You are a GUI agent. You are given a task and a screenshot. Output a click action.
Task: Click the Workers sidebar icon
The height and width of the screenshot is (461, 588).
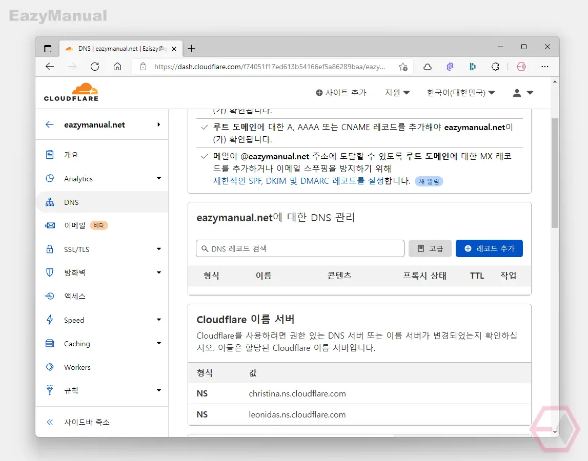pos(50,367)
